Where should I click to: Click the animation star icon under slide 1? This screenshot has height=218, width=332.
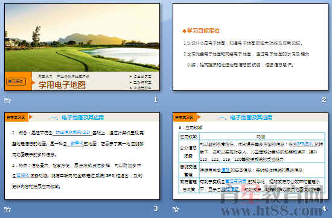[x=7, y=100]
